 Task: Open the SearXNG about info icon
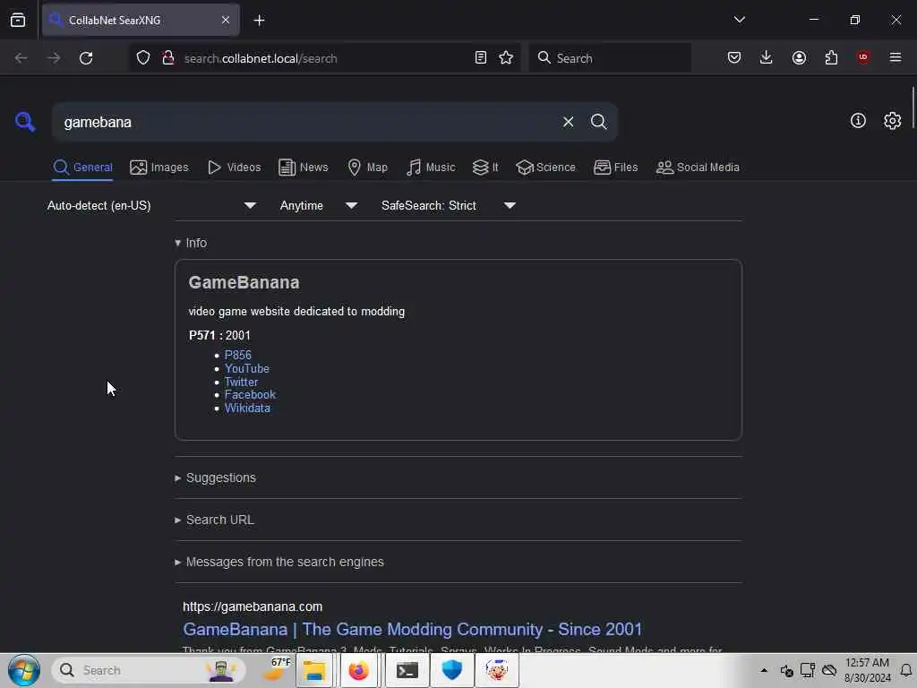click(858, 121)
